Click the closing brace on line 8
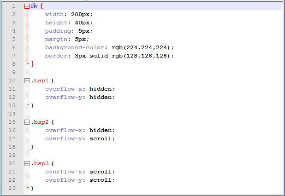This screenshot has width=285, height=196. (x=33, y=64)
